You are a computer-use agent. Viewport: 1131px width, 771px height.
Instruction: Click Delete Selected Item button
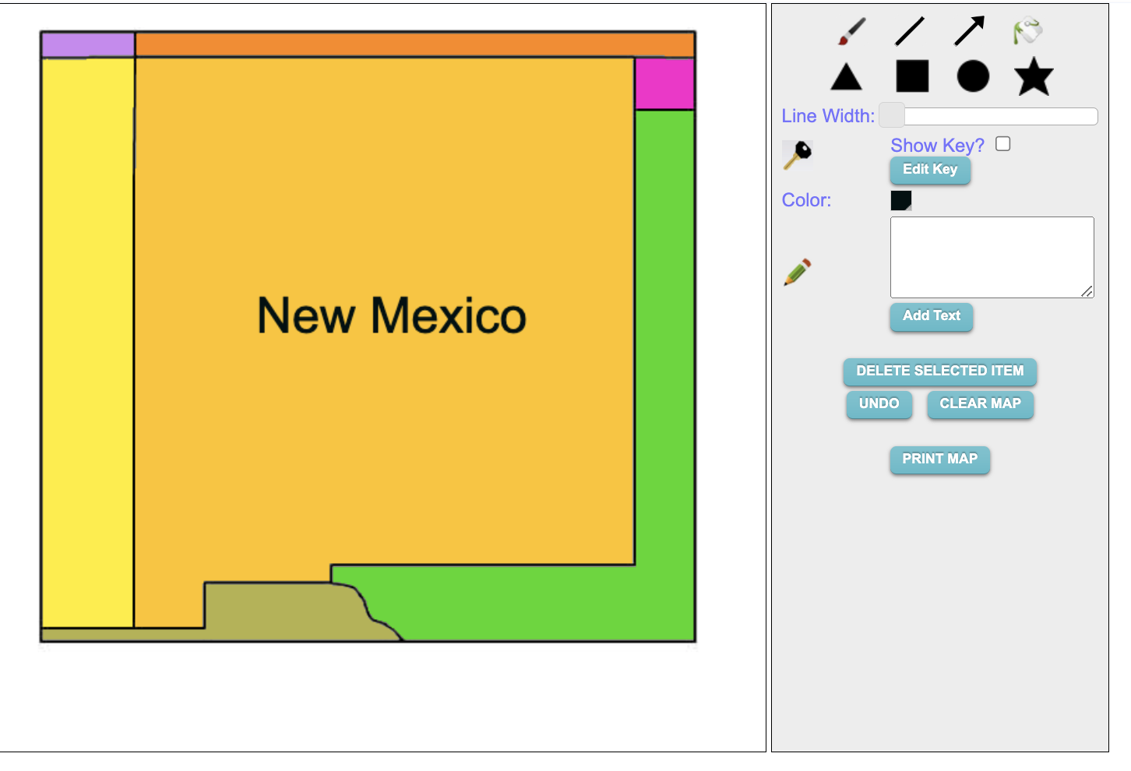point(940,371)
